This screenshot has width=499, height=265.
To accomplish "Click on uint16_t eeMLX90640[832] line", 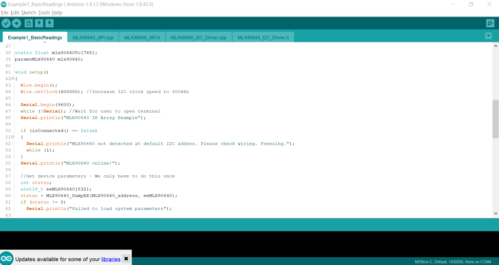I will pyautogui.click(x=56, y=189).
